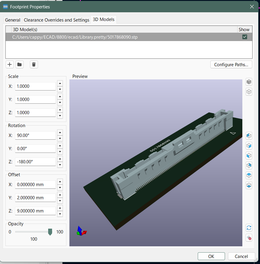Browse for a model file via folder icon
The image size is (260, 264).
[19, 64]
